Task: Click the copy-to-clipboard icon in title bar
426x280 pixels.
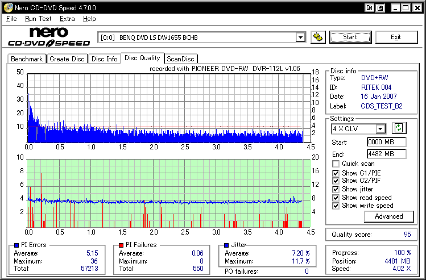Action: 370,8
